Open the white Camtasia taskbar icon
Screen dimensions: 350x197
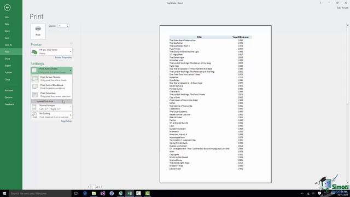pyautogui.click(x=138, y=193)
